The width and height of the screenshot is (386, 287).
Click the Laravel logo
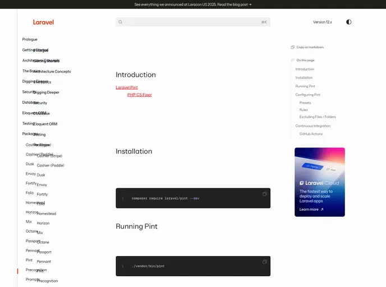(43, 22)
